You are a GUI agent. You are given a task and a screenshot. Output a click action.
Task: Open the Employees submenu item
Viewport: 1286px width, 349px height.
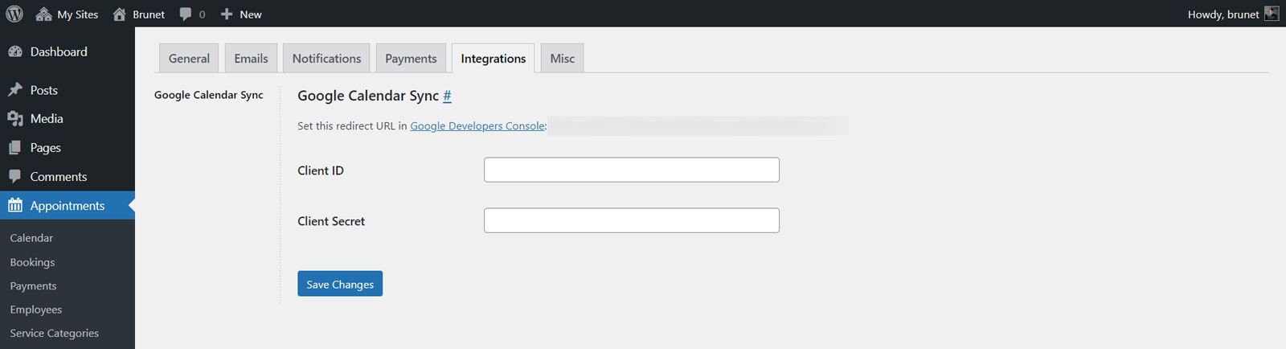pyautogui.click(x=35, y=310)
